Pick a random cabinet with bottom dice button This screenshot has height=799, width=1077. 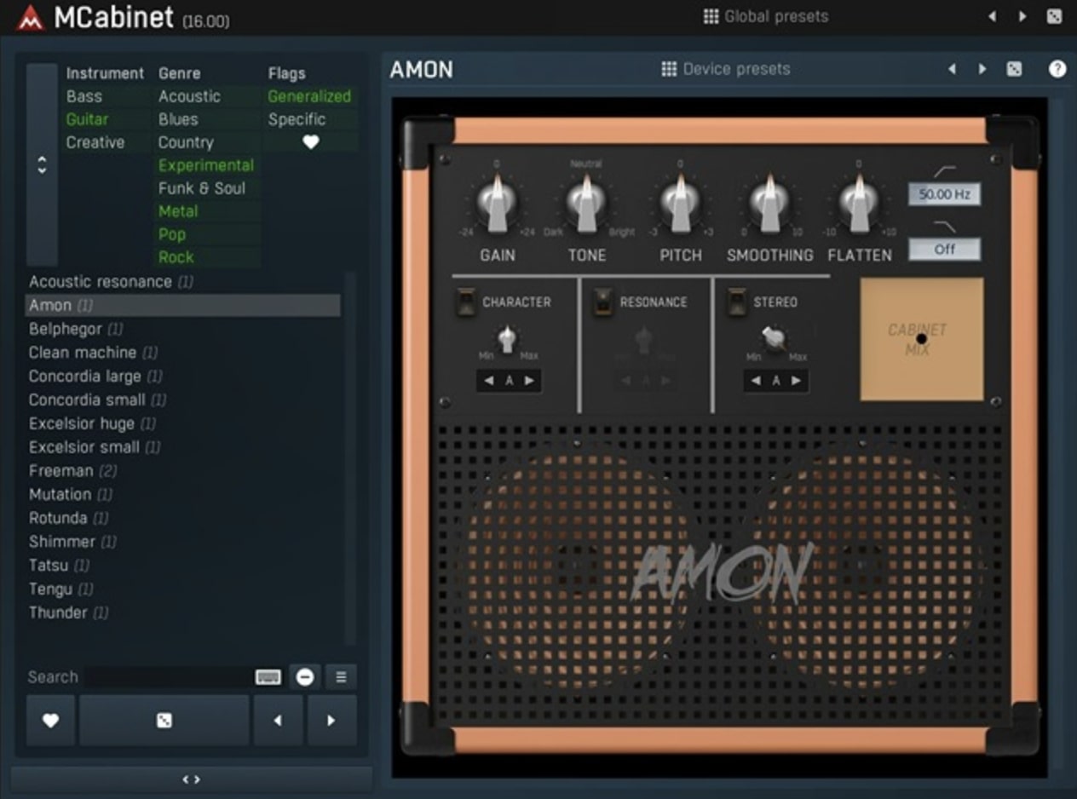pos(164,721)
